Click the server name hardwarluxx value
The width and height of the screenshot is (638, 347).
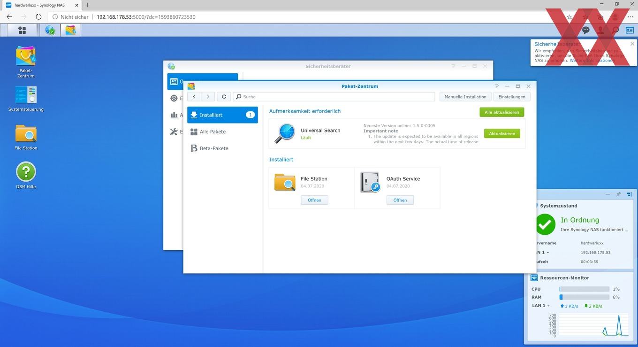(592, 243)
